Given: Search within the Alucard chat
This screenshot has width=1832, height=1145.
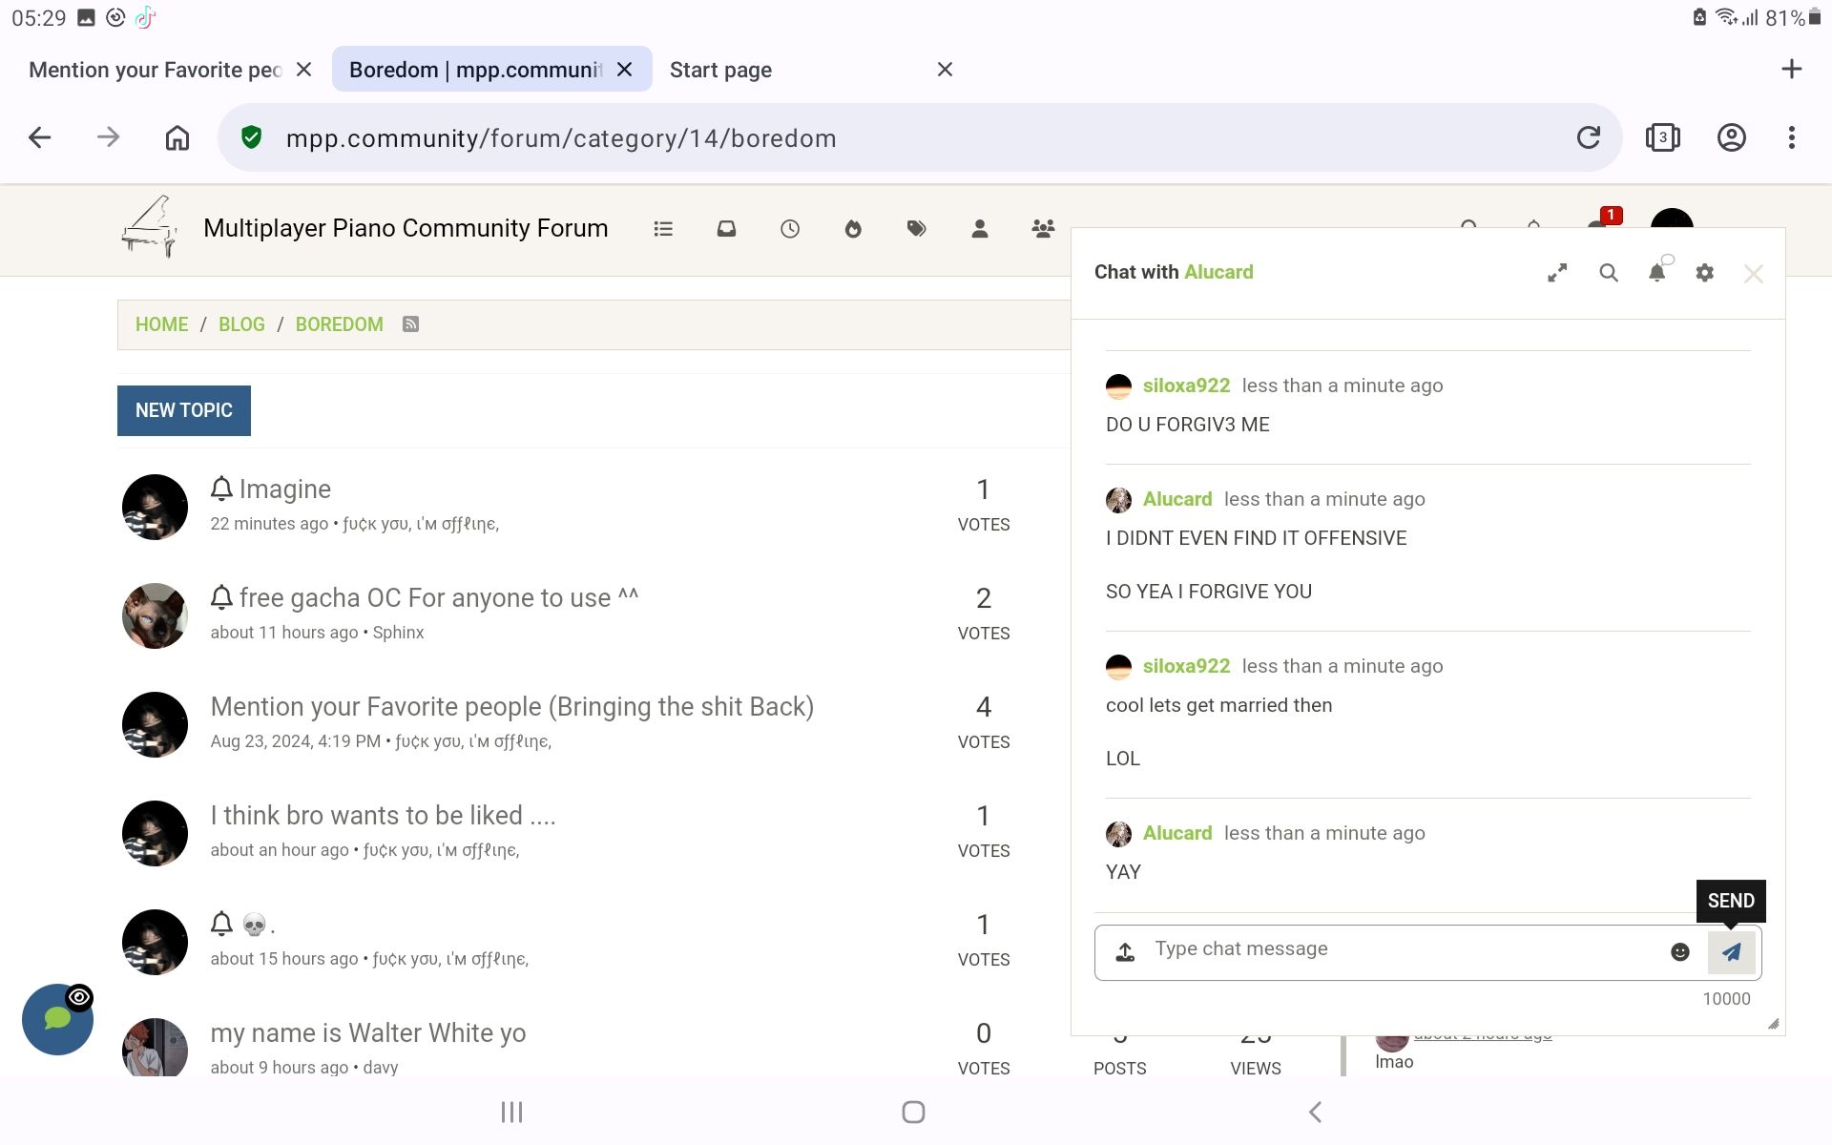Looking at the screenshot, I should 1609,273.
